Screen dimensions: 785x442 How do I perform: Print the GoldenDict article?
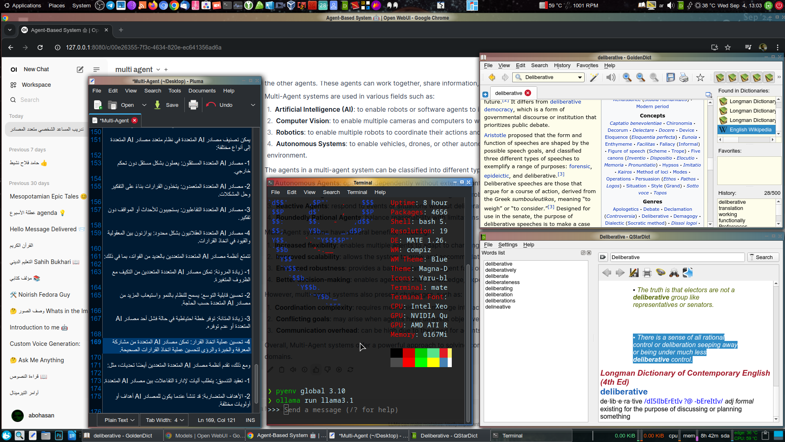[x=684, y=77]
